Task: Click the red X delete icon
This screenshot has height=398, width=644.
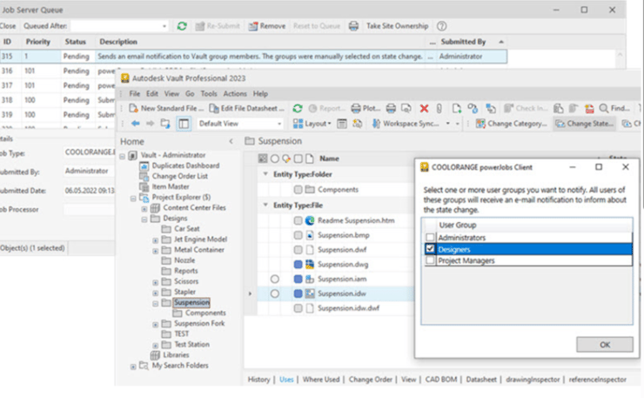Action: point(424,108)
